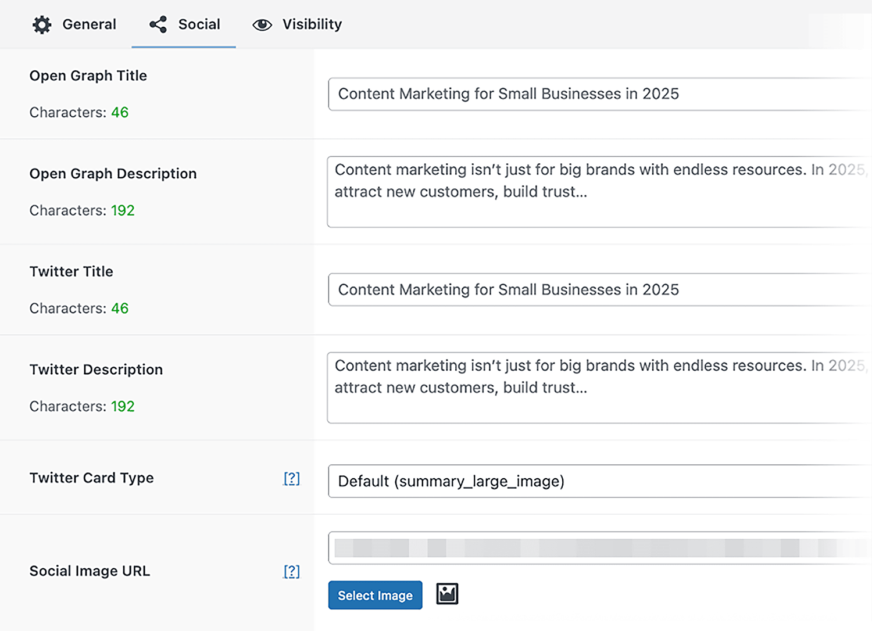Image resolution: width=872 pixels, height=631 pixels.
Task: Focus the Twitter Title input field
Action: pos(600,289)
